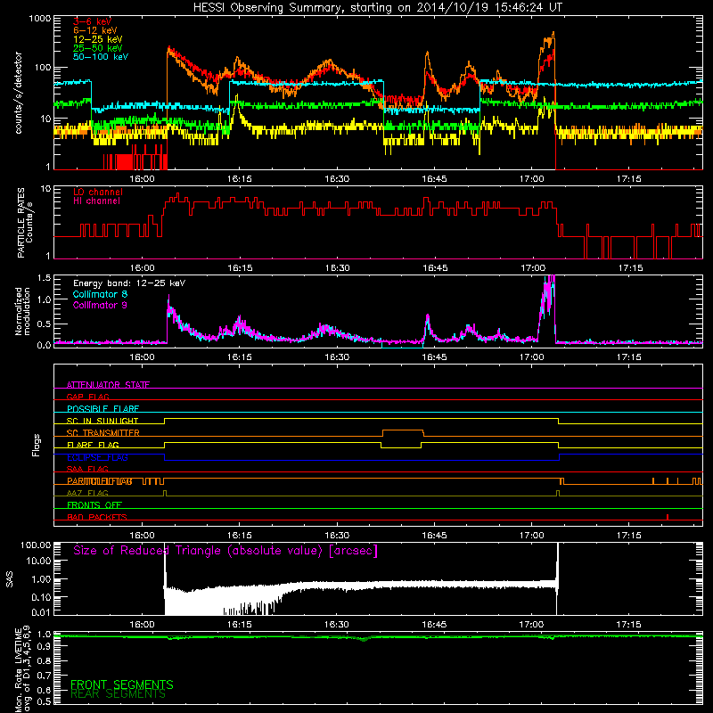This screenshot has height=713, width=713.
Task: Click the 'FRONTS OFF' flag label
Action: click(94, 504)
